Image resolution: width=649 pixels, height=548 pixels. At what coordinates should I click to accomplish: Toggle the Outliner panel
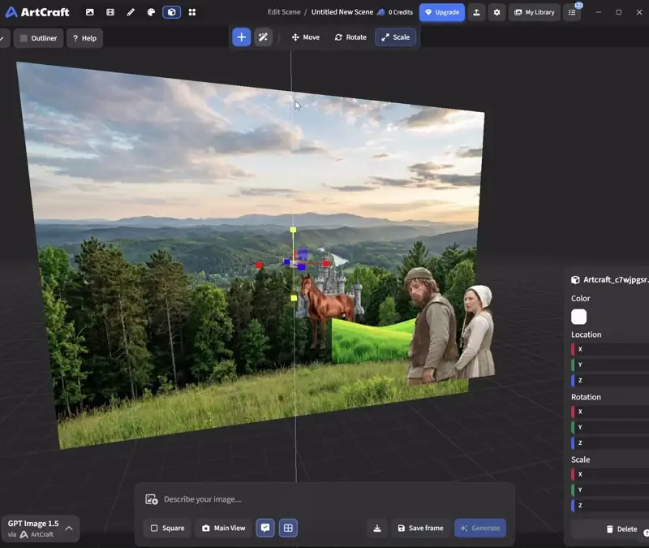point(38,38)
